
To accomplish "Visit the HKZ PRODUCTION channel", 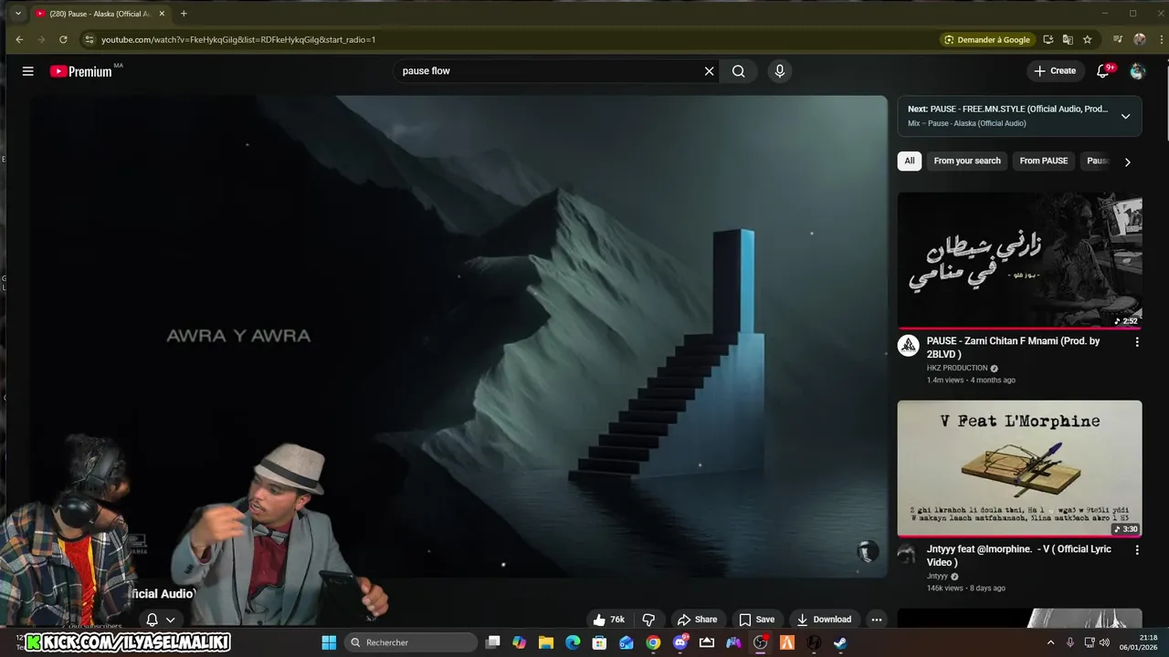I will tap(957, 368).
